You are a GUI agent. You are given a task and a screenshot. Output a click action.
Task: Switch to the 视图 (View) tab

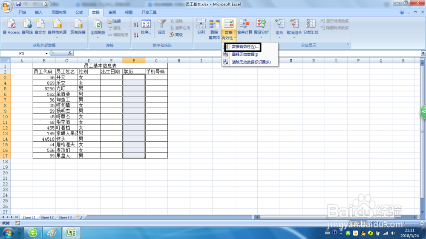point(129,12)
